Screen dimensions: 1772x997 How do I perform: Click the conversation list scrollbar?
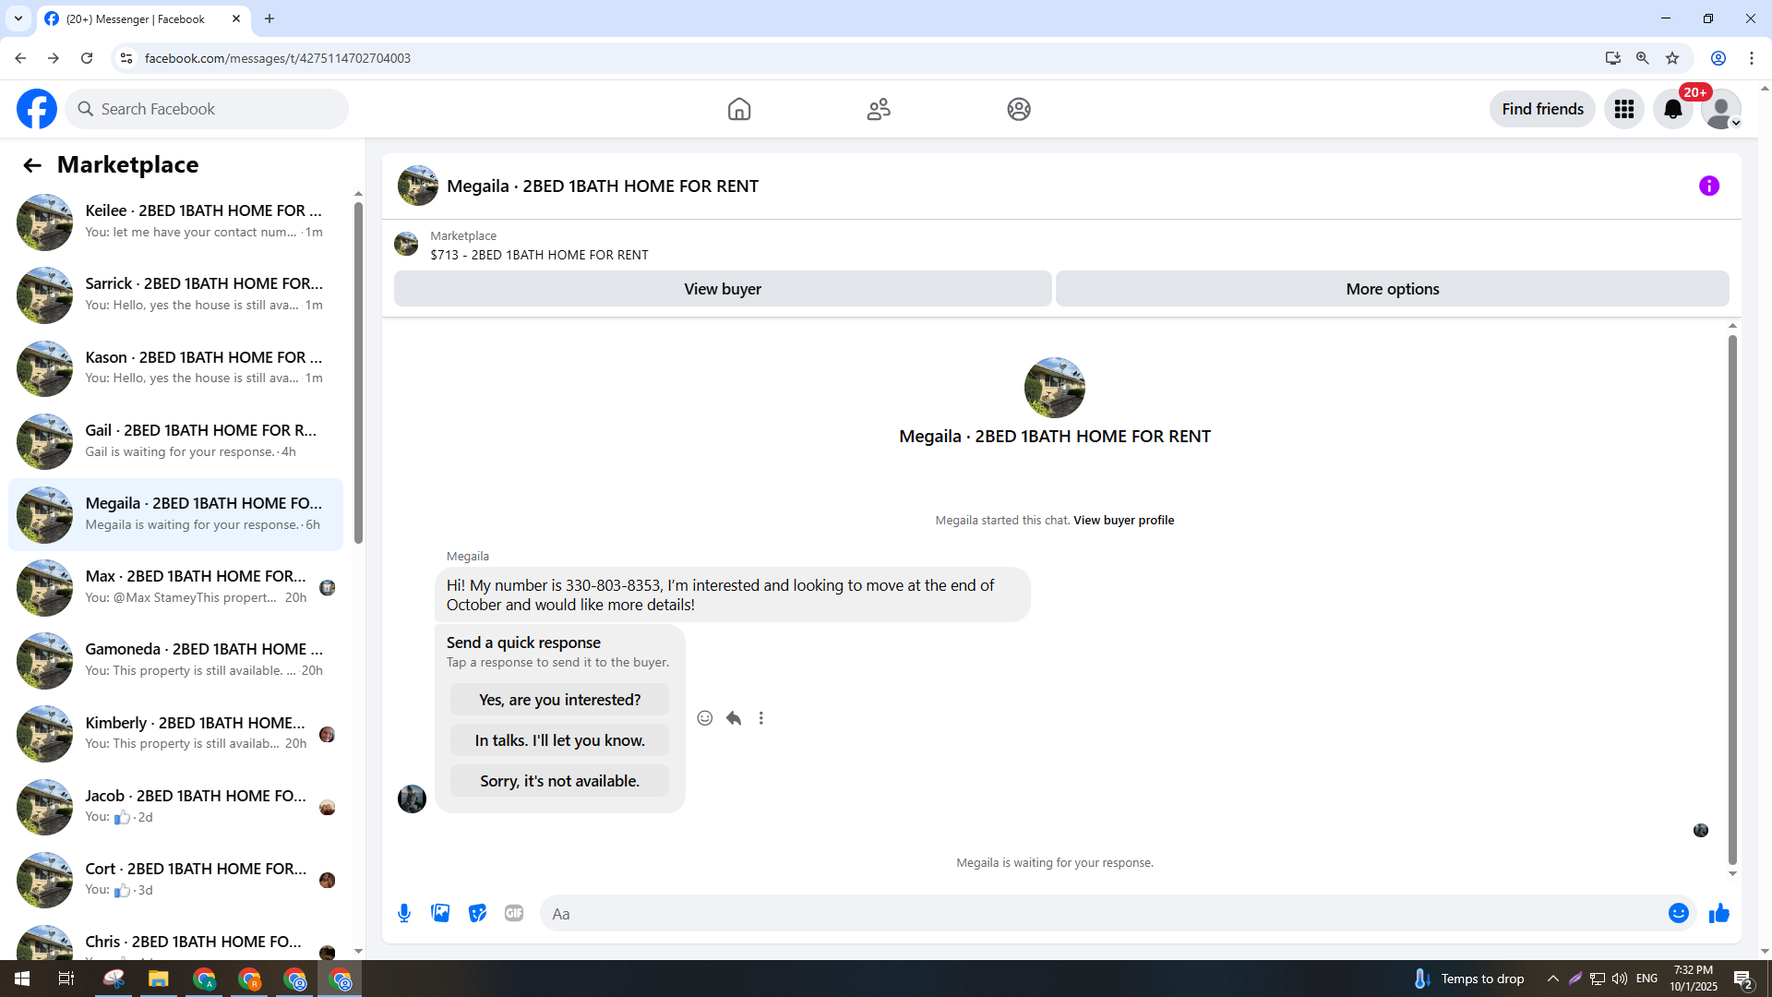(358, 373)
